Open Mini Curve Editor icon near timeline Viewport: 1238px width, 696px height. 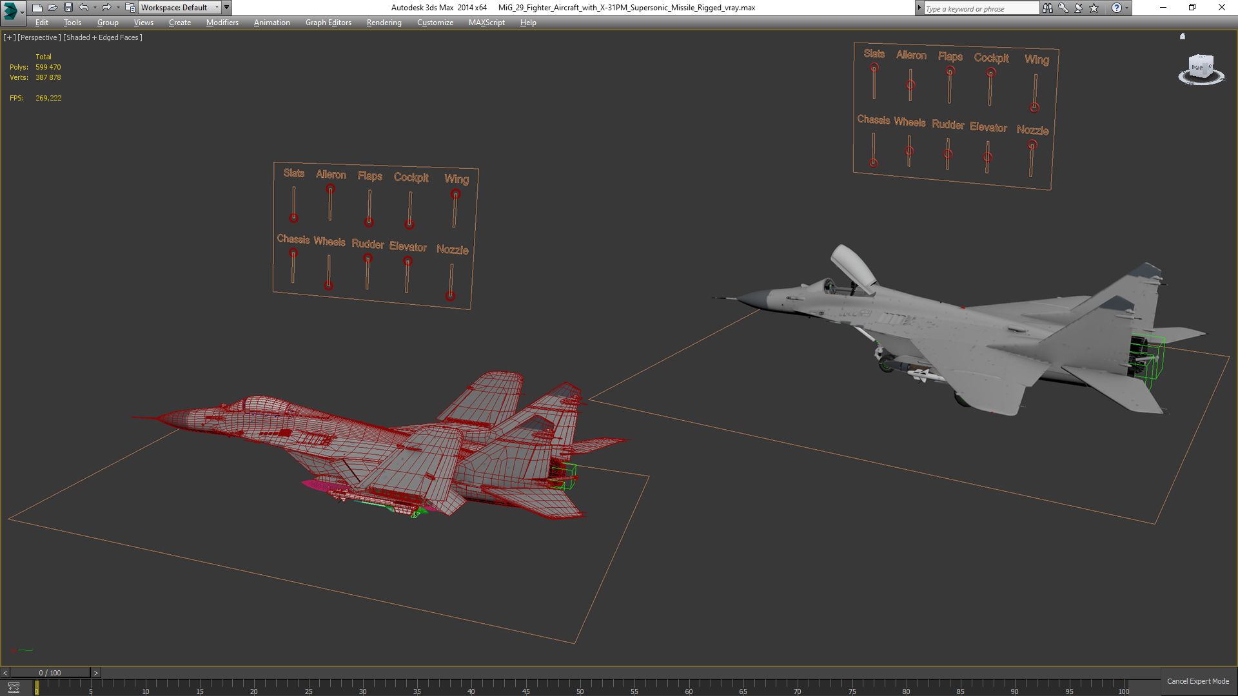coord(14,688)
